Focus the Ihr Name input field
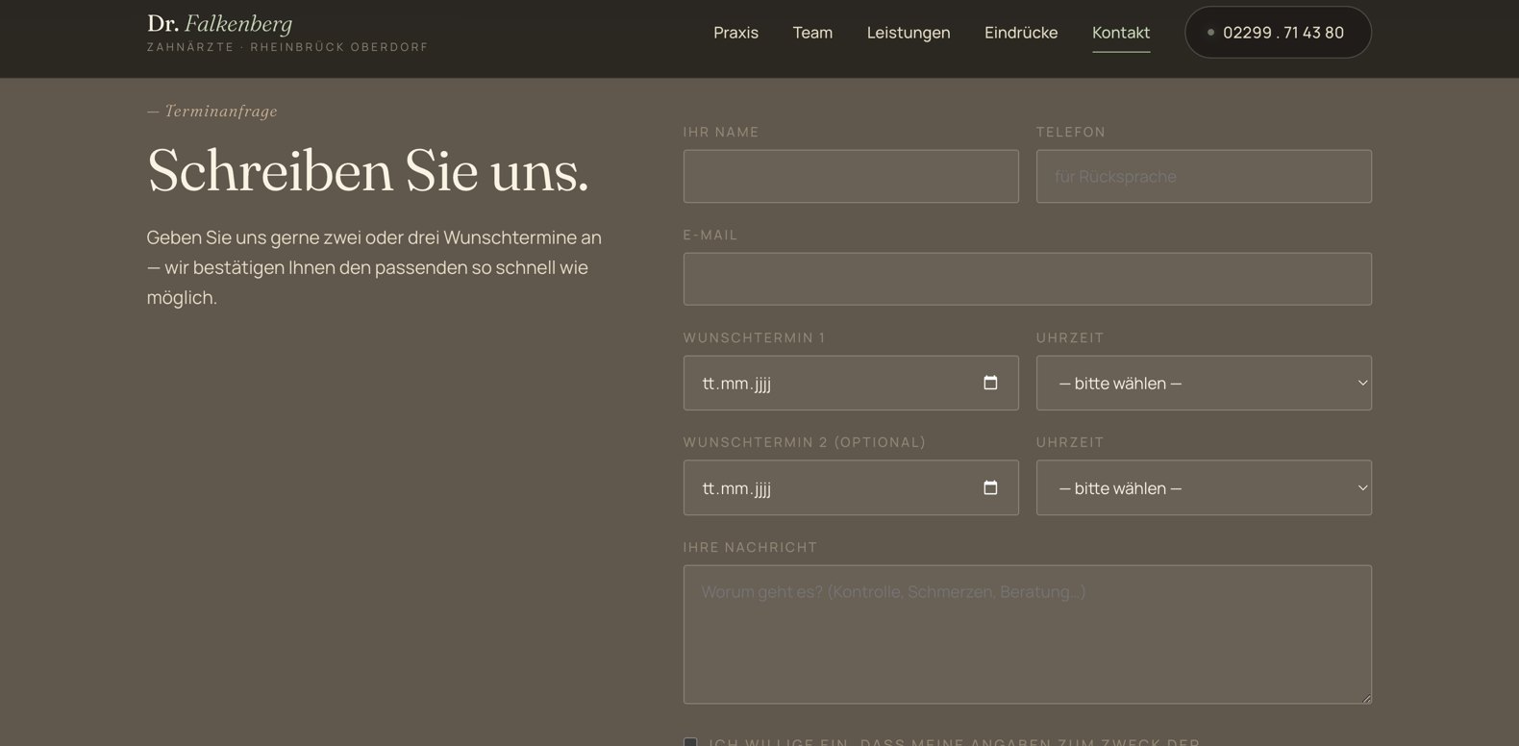Image resolution: width=1519 pixels, height=746 pixels. [x=851, y=176]
